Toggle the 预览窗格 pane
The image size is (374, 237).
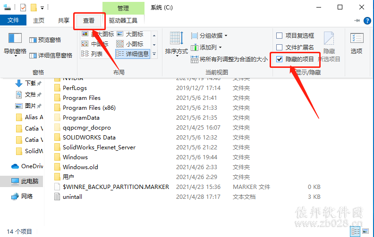click(45, 40)
